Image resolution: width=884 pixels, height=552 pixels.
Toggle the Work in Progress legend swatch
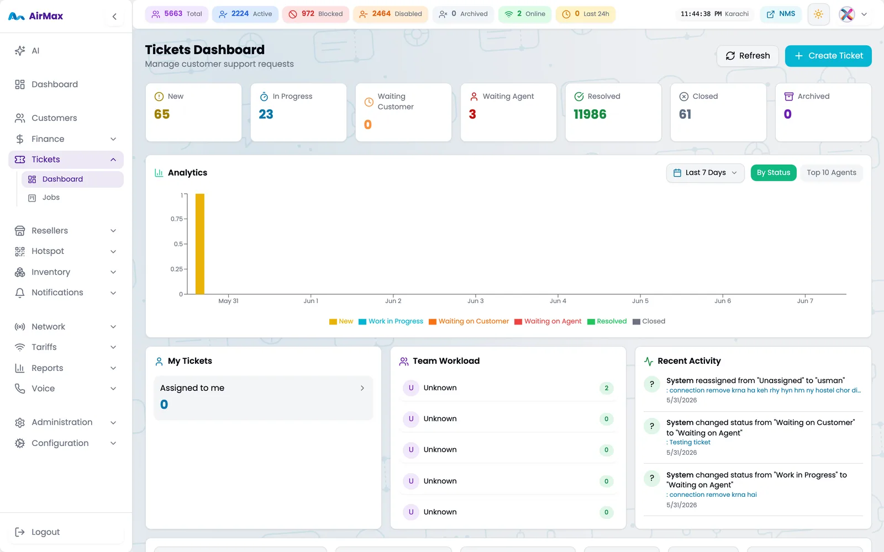click(x=362, y=322)
